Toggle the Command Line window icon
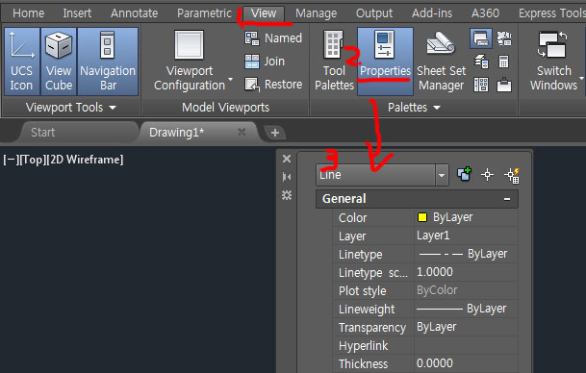Image resolution: width=586 pixels, height=373 pixels. pyautogui.click(x=480, y=38)
